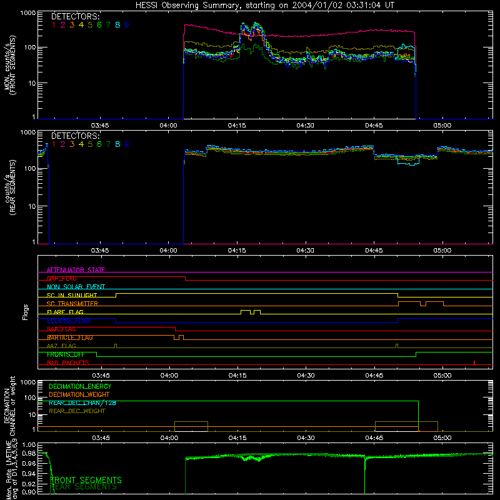Click 03:45 tick label under front segments plot
Screen dimensions: 500x500
100,126
